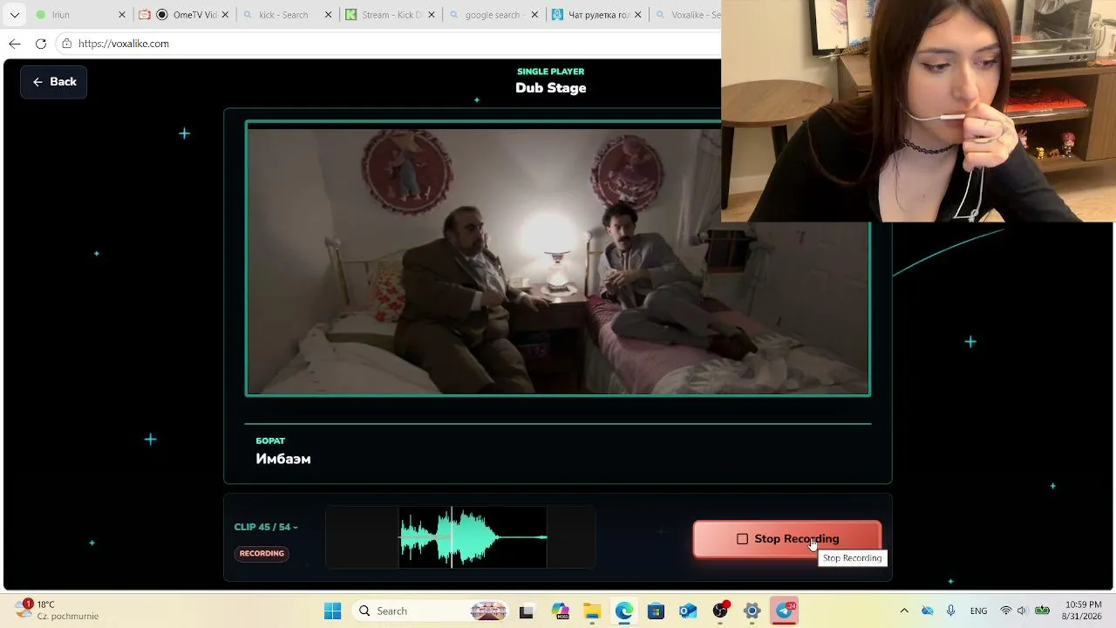Viewport: 1116px width, 628px height.
Task: Show hidden system tray icons
Action: click(x=904, y=611)
